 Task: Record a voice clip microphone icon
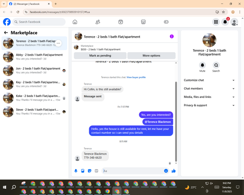point(76,171)
